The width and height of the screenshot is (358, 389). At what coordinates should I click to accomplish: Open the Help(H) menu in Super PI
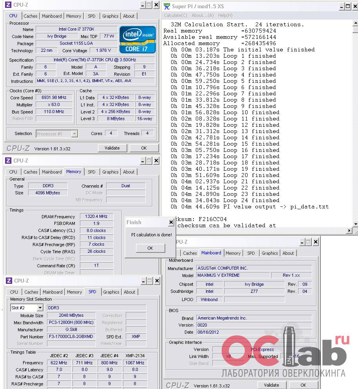[225, 15]
